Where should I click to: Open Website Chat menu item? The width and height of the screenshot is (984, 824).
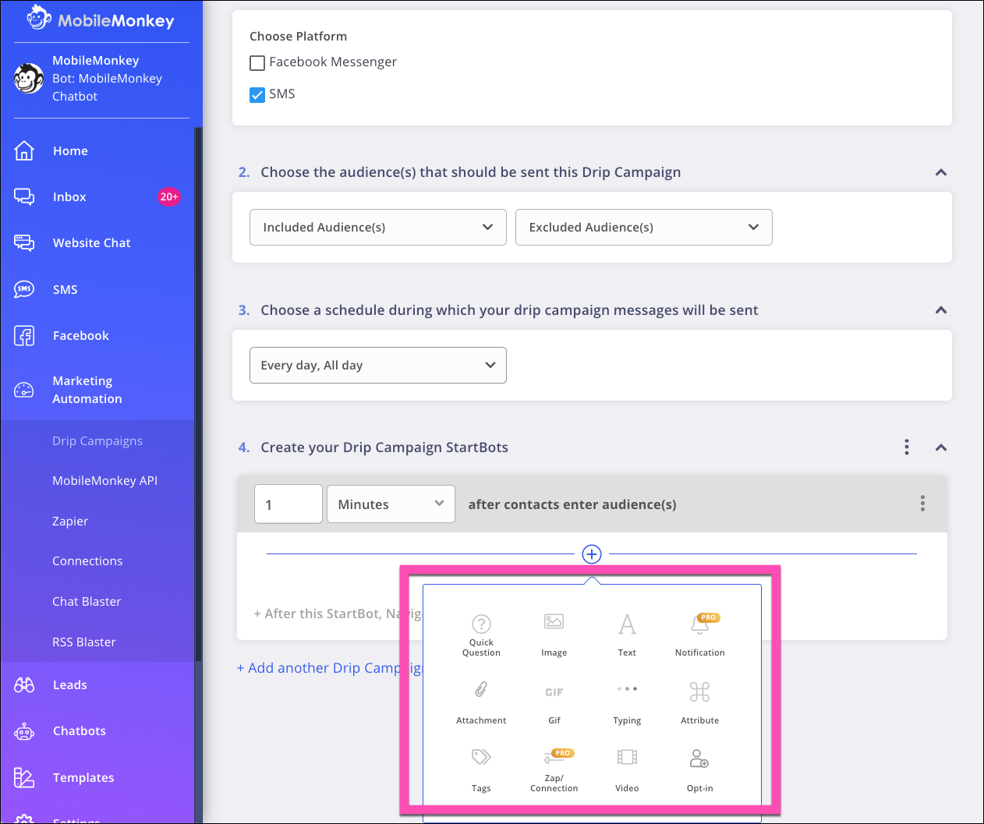point(92,243)
